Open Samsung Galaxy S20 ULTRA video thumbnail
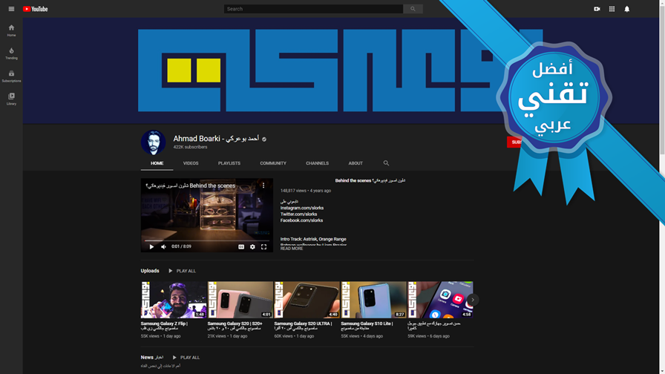 tap(307, 299)
